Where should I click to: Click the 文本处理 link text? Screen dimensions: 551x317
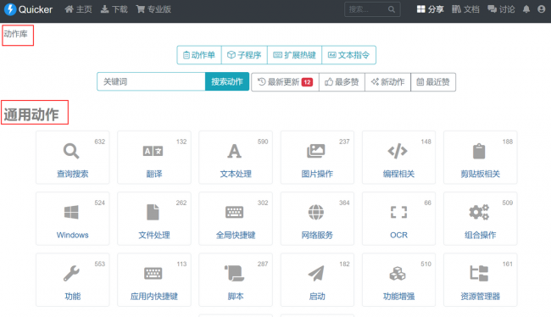point(236,174)
